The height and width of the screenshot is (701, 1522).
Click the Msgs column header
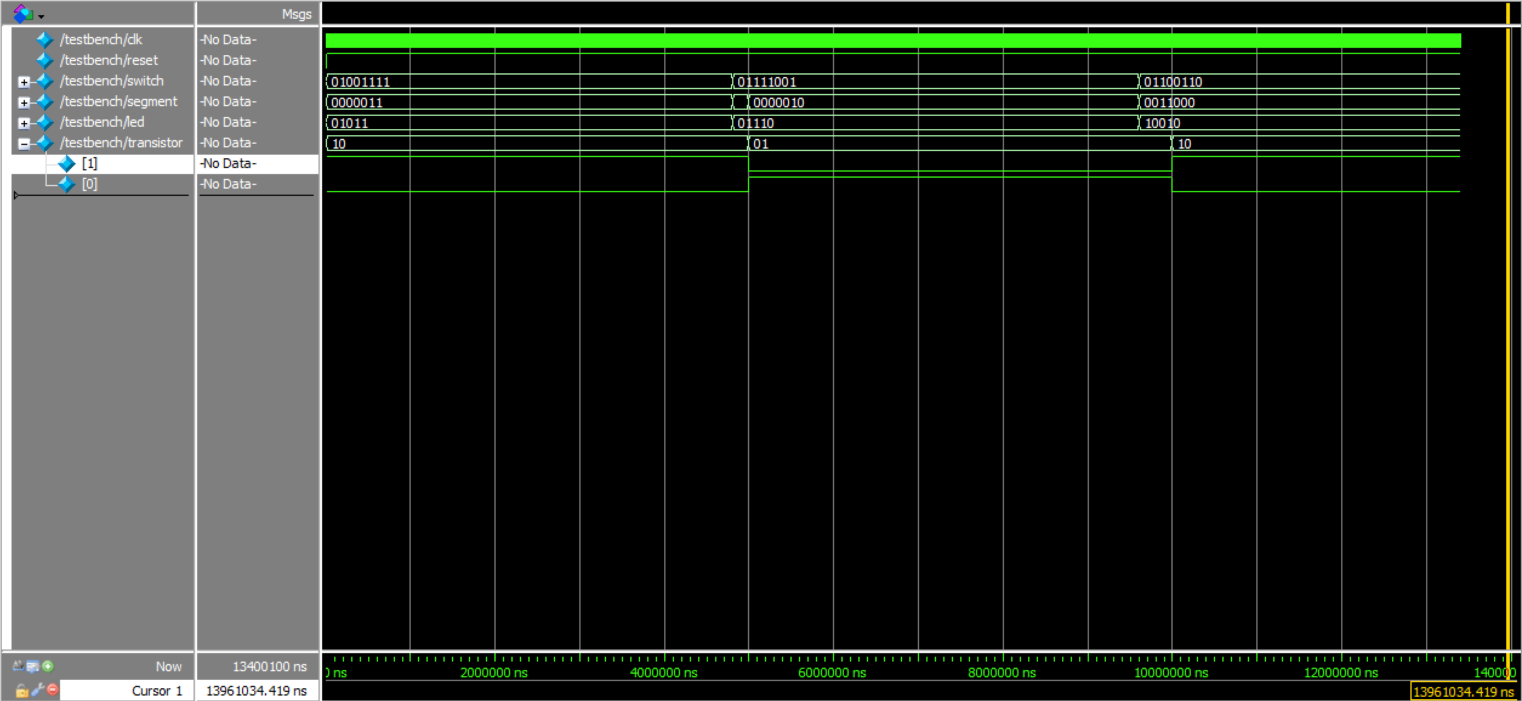point(296,14)
